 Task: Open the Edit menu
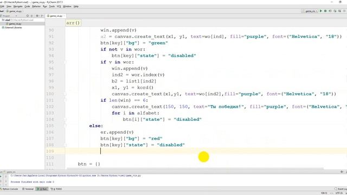[x=2, y=6]
